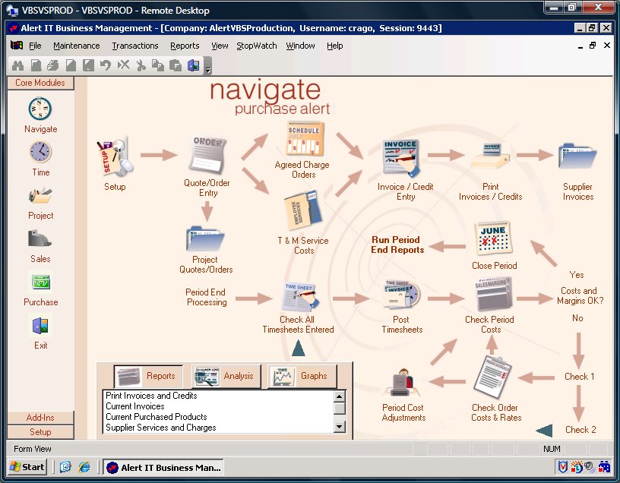Open the Project module icon
This screenshot has height=483, width=620.
click(40, 195)
